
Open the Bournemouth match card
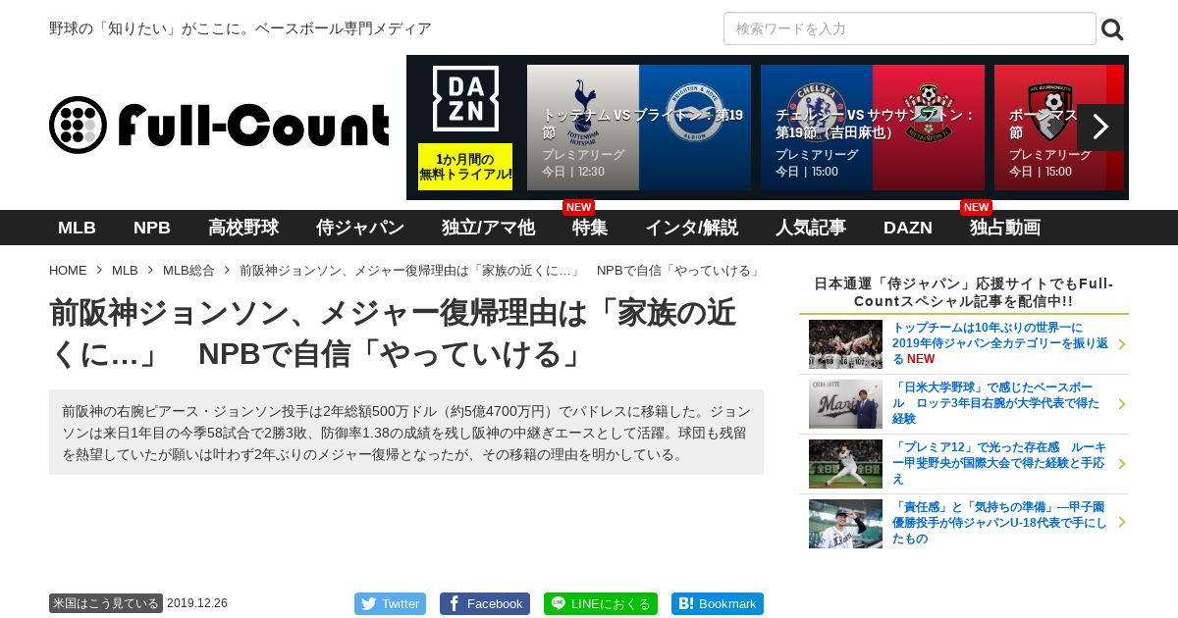tap(1059, 128)
